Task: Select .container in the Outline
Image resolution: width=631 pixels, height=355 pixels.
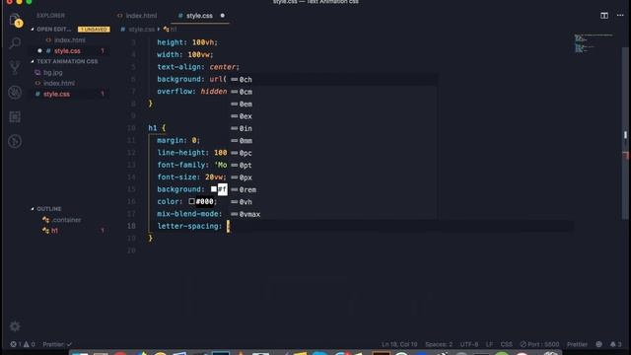Action: (x=66, y=220)
